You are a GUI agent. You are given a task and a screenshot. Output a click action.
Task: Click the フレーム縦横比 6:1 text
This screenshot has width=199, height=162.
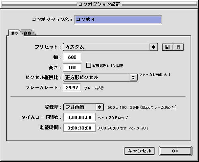[x=154, y=75]
